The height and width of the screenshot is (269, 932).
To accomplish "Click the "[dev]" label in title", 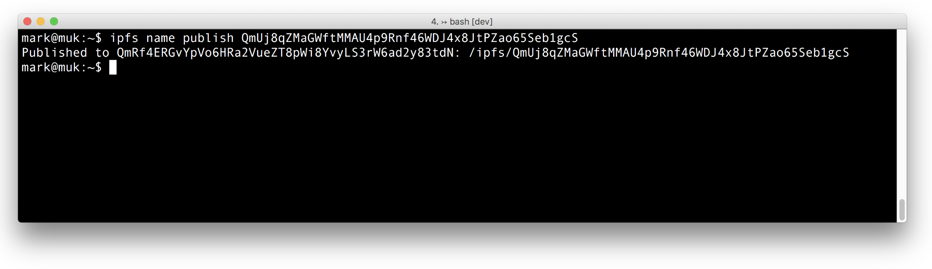I will [482, 22].
